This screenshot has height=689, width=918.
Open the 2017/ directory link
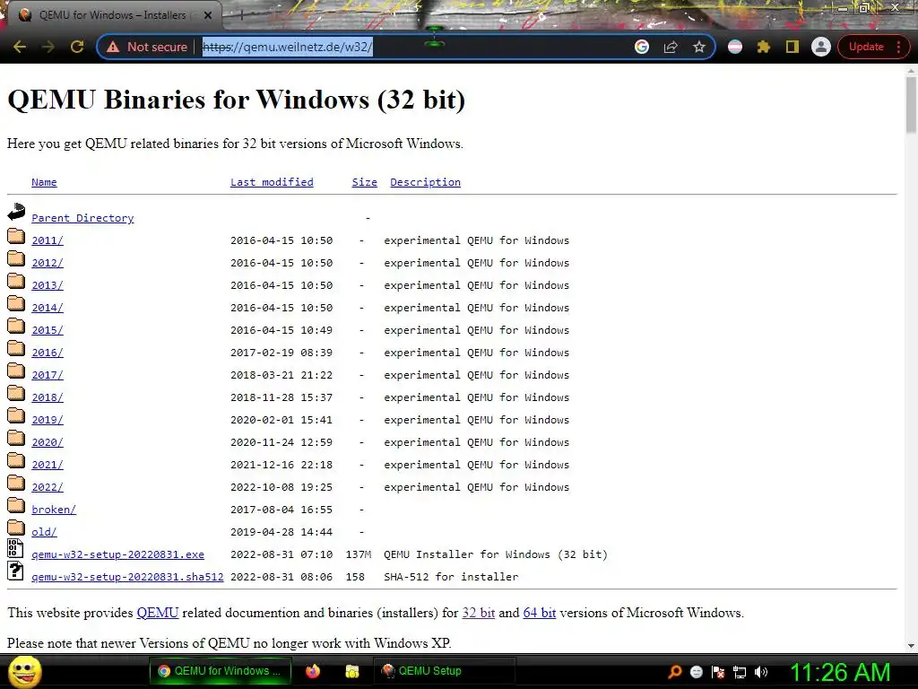click(x=48, y=375)
